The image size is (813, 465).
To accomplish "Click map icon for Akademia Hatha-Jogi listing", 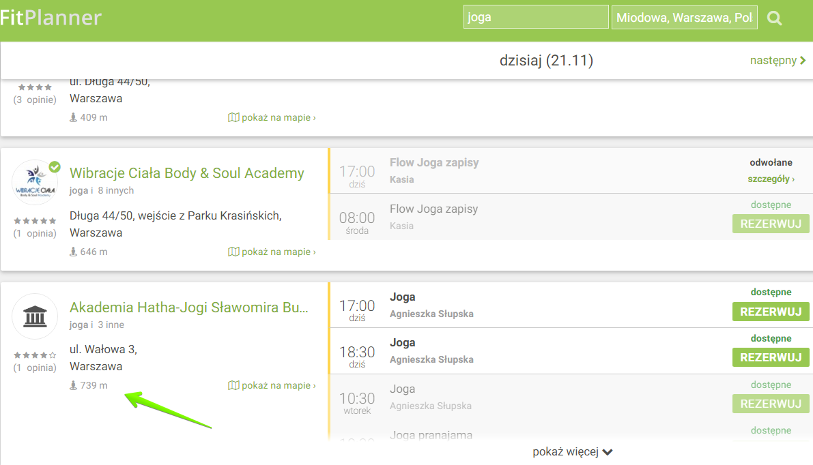I will click(x=233, y=385).
